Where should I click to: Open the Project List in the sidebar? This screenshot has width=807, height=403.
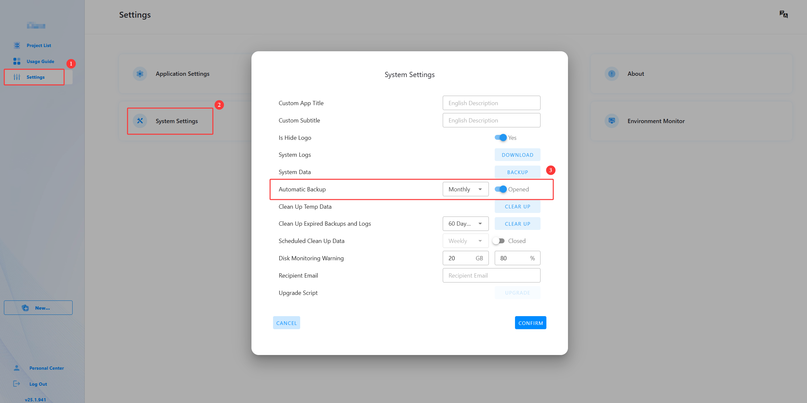click(x=39, y=45)
